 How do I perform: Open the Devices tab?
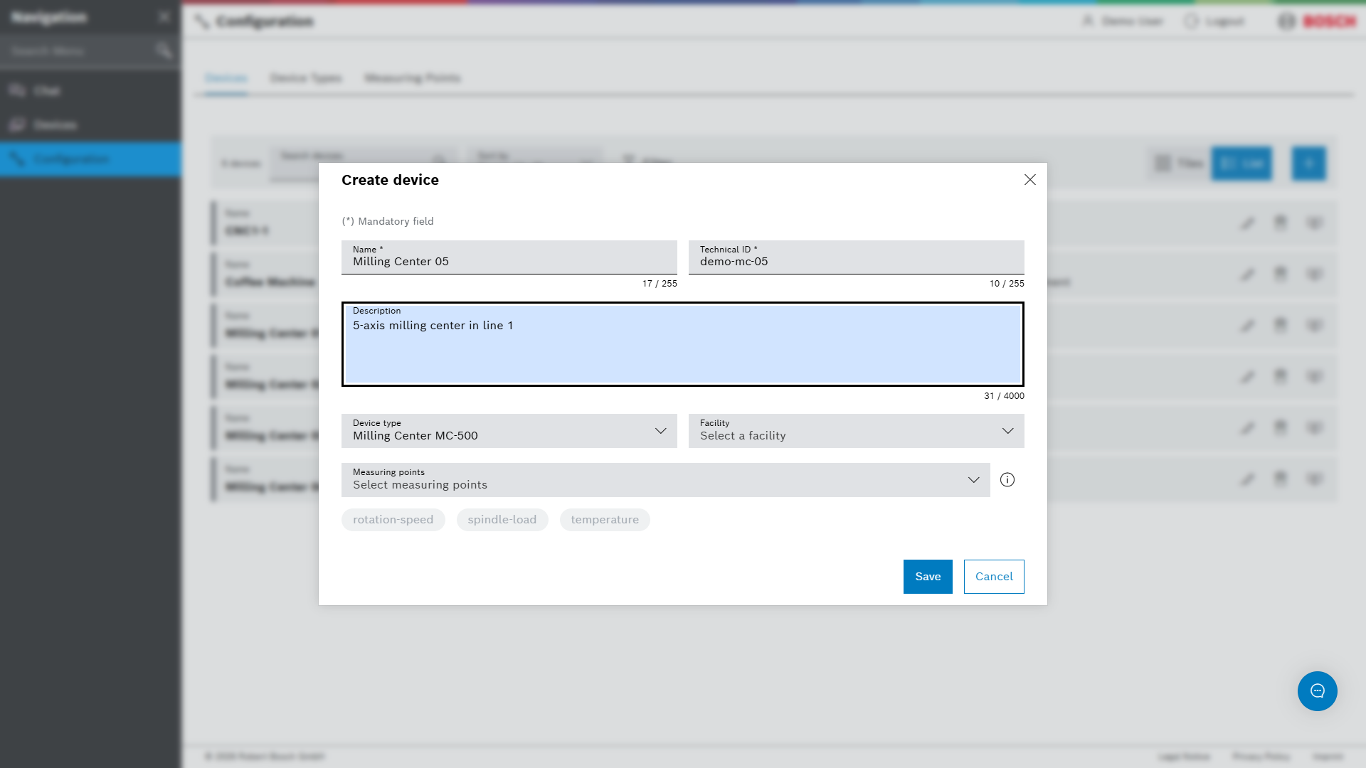coord(226,78)
